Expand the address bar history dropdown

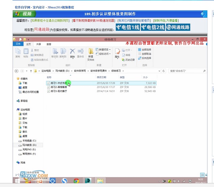(159, 71)
